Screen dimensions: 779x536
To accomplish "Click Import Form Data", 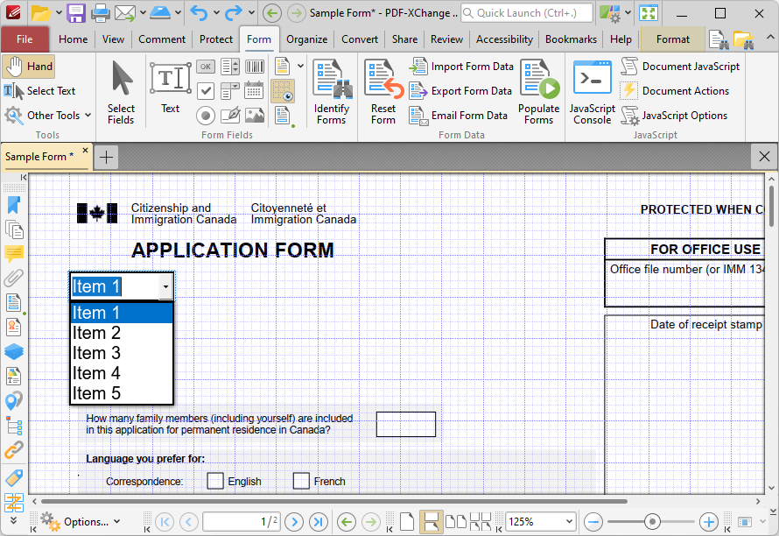I will point(461,67).
